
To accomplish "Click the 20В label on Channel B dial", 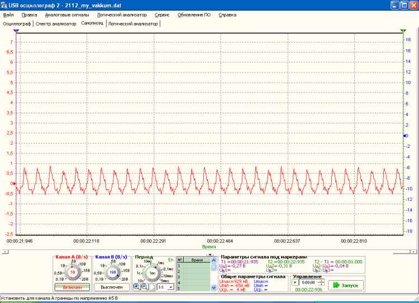I will (124, 279).
